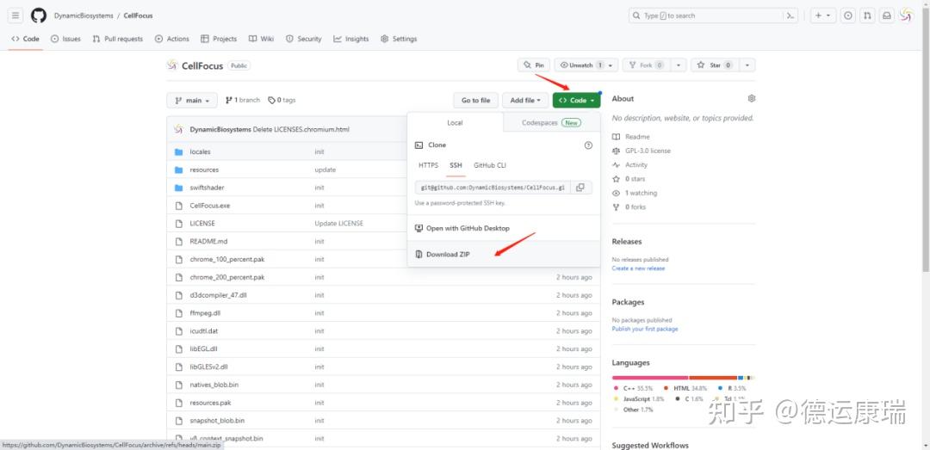Switch to the Codespaces tab
Image resolution: width=930 pixels, height=450 pixels.
(x=552, y=123)
